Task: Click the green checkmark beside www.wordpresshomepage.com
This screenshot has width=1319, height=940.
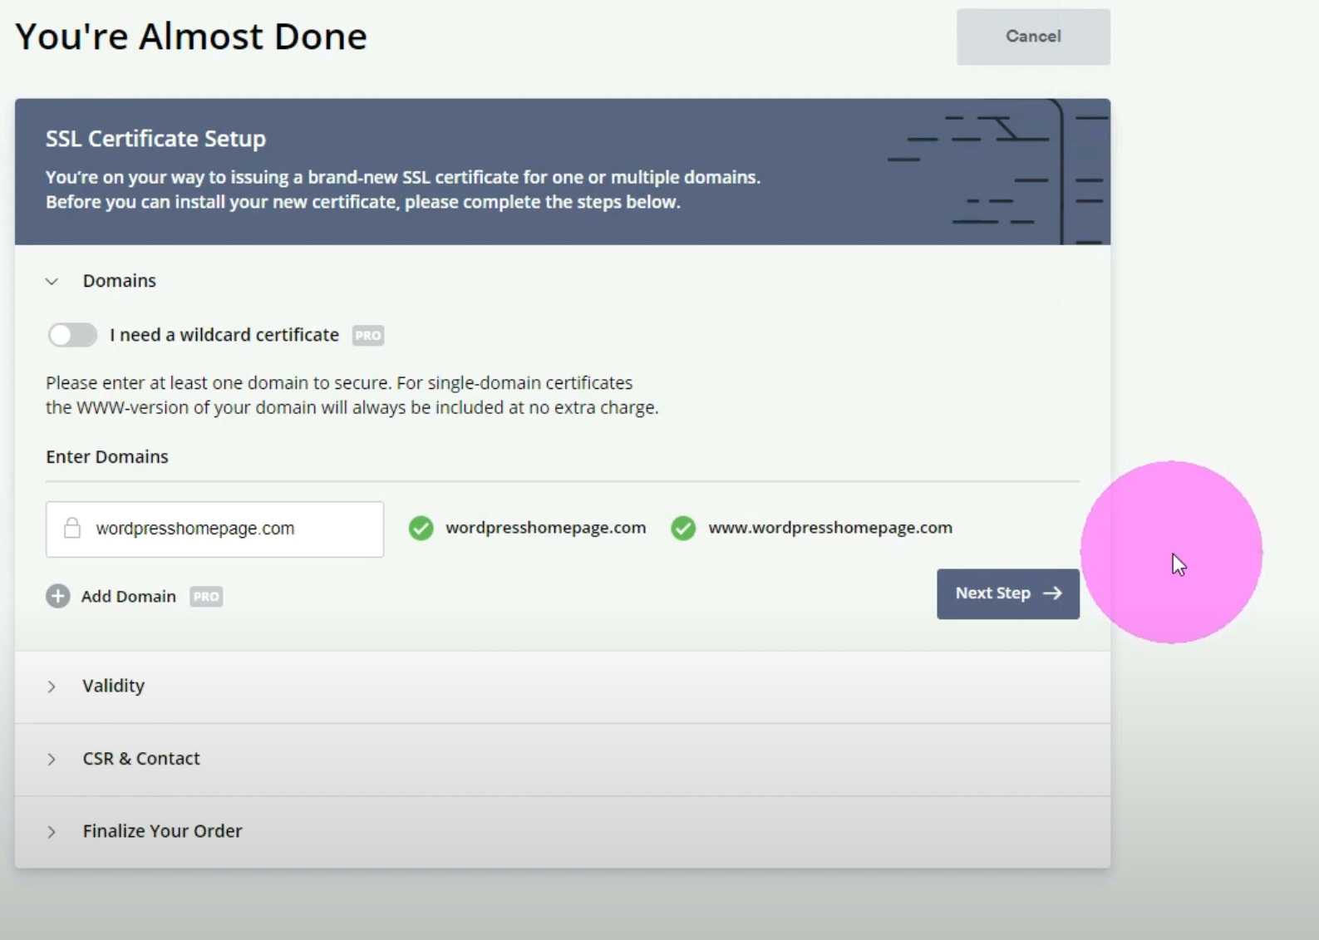Action: 683,529
